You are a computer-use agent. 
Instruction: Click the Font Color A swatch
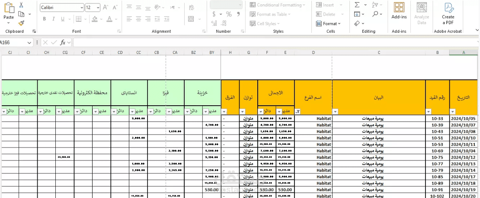coord(109,19)
